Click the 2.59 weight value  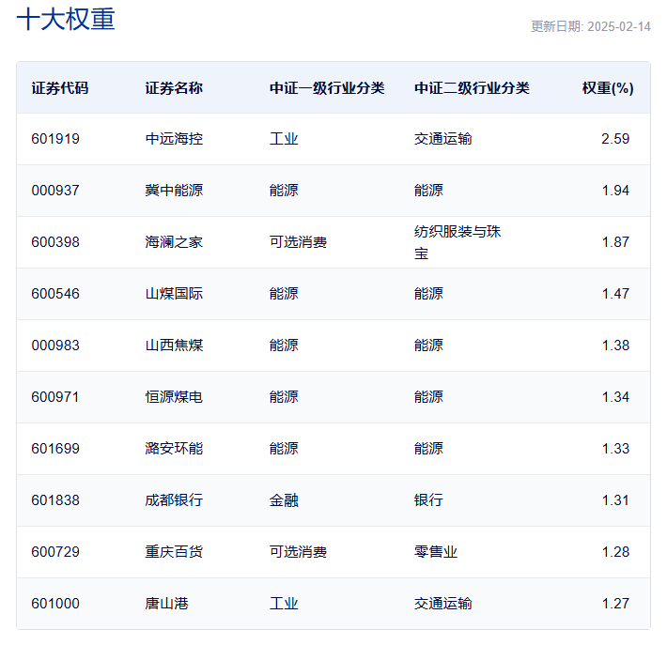[615, 139]
